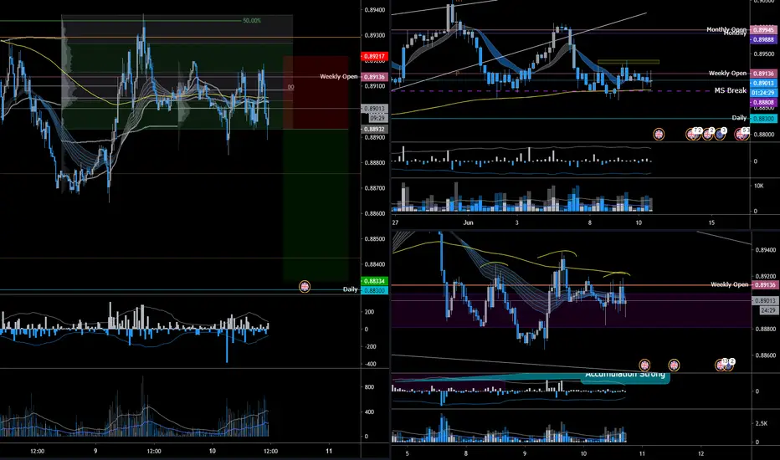
Task: Select the 5 date on the bottom-right time axis
Action: [x=408, y=453]
